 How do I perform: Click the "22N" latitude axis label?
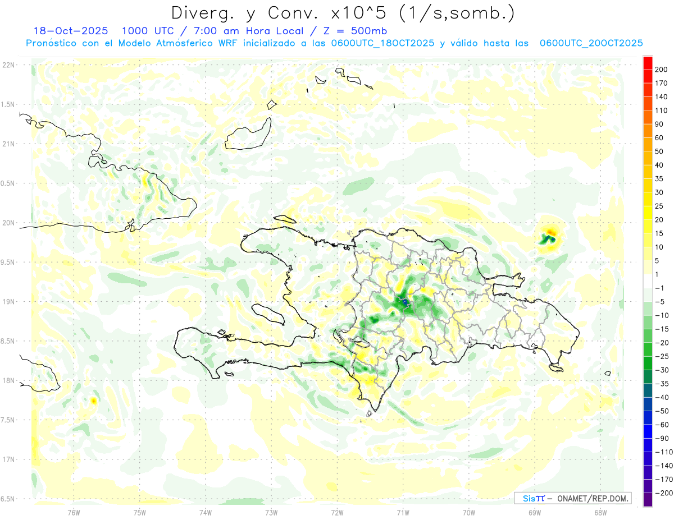click(x=10, y=65)
